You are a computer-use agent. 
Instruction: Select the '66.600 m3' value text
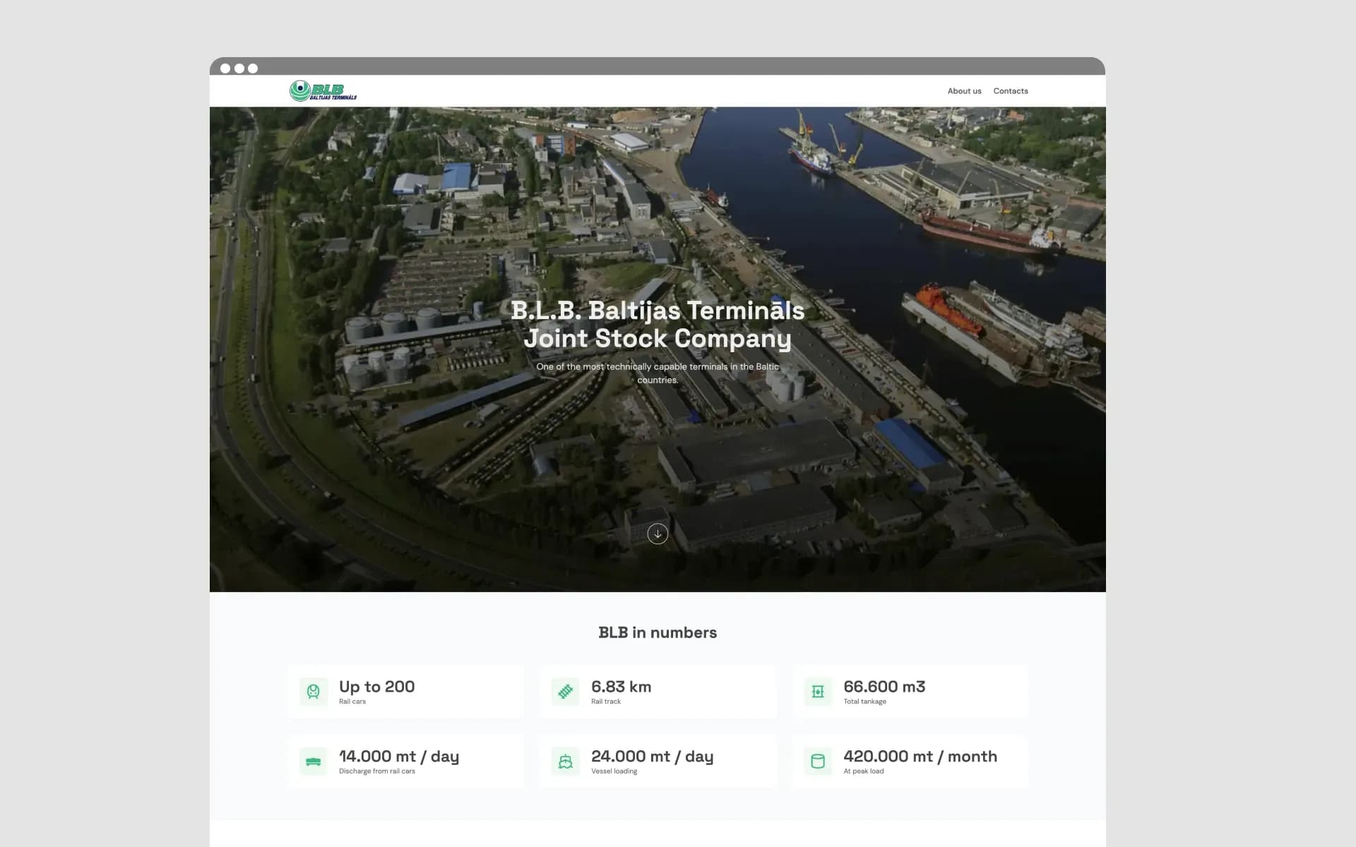pyautogui.click(x=884, y=687)
